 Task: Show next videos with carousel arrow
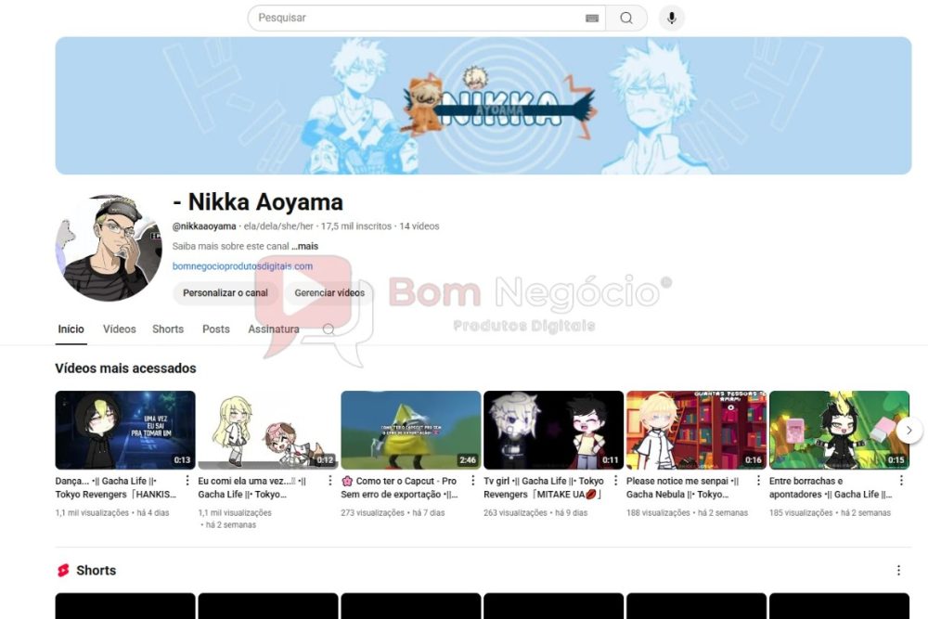point(909,431)
